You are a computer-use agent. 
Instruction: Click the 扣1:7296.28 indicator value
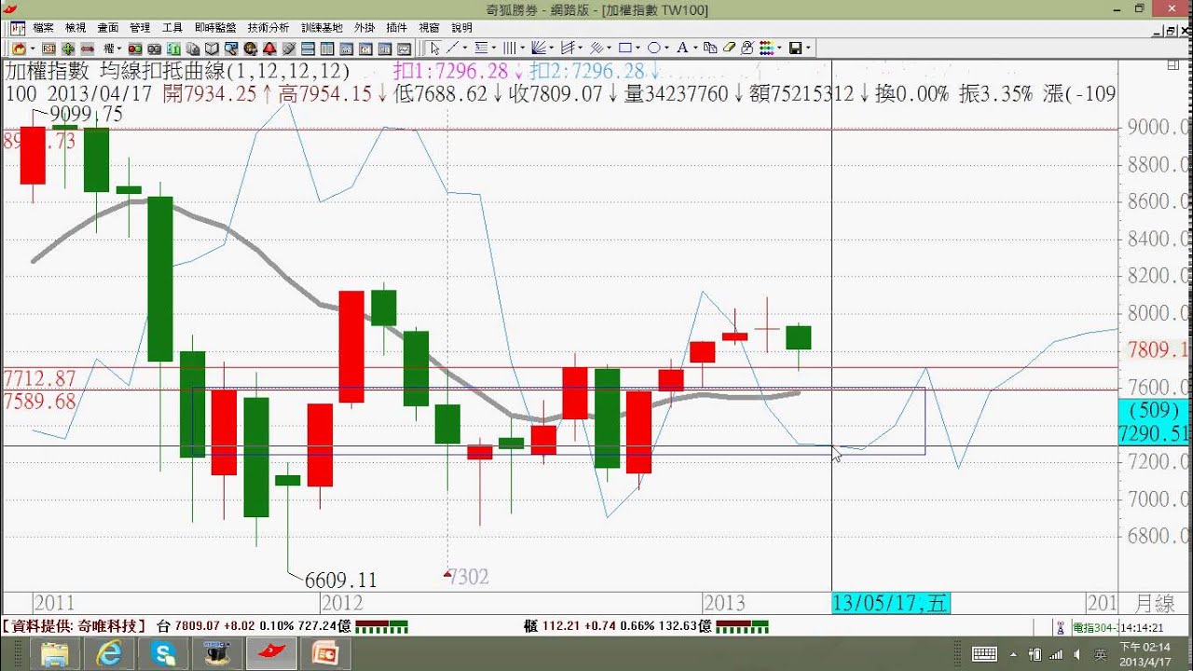(x=450, y=71)
